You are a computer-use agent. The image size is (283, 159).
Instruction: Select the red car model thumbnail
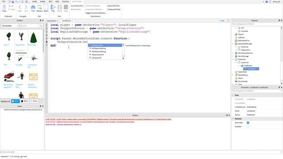click(9, 77)
